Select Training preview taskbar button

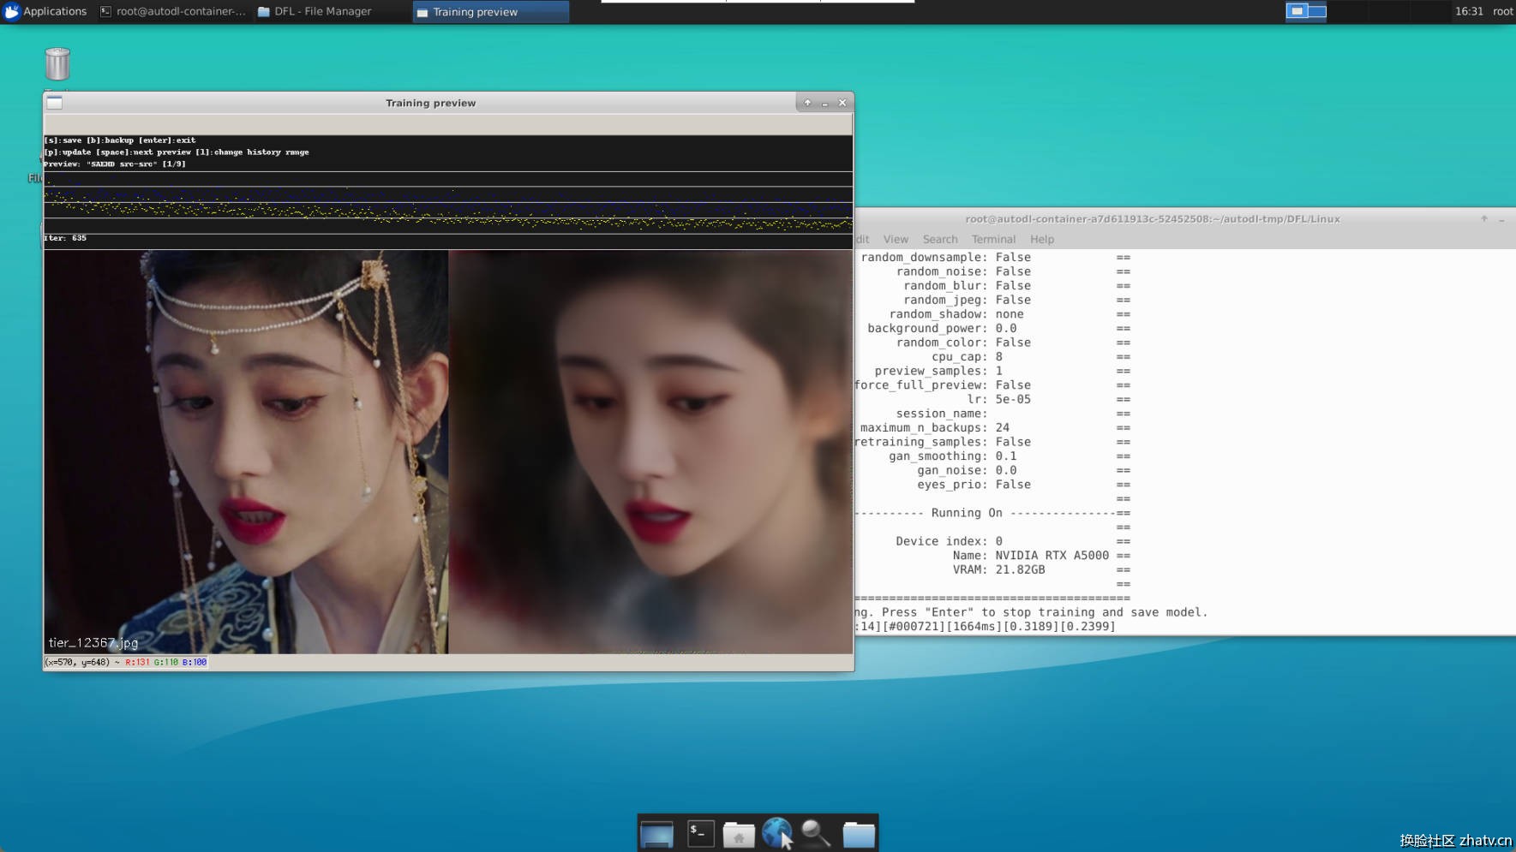pos(490,11)
